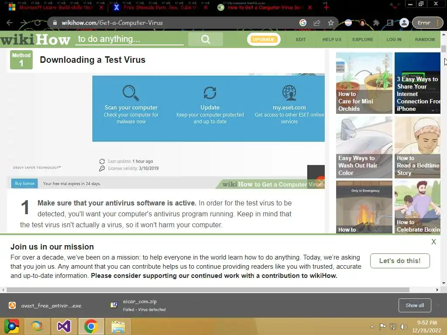
Task: Click the 'Let's do this!' button
Action: click(x=400, y=261)
